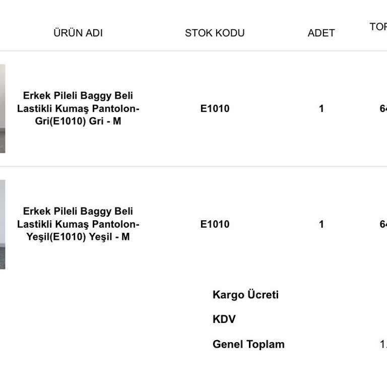Click stock code E1010 in Gri row
Viewport: 387px width, 387px height.
(x=215, y=109)
